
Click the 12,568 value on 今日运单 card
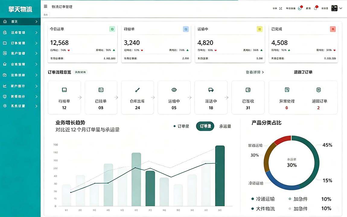59,43
